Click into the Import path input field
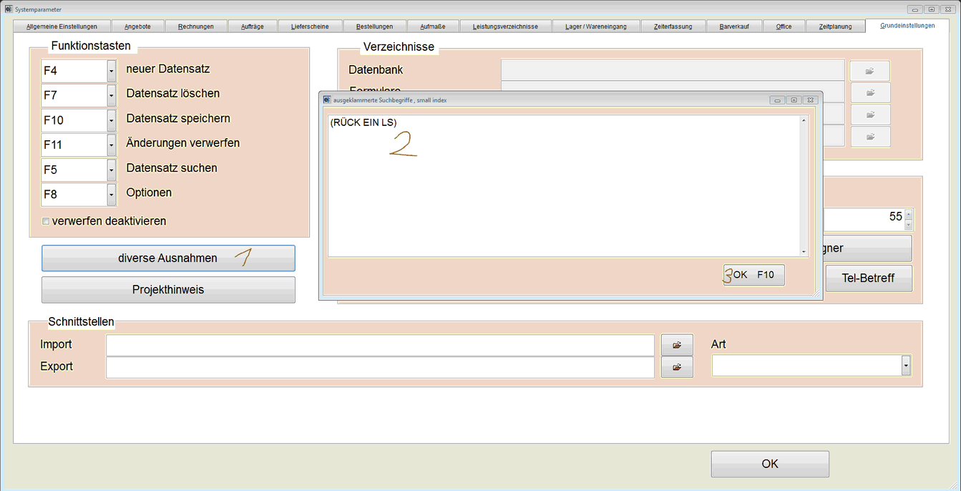The image size is (961, 491). point(379,345)
